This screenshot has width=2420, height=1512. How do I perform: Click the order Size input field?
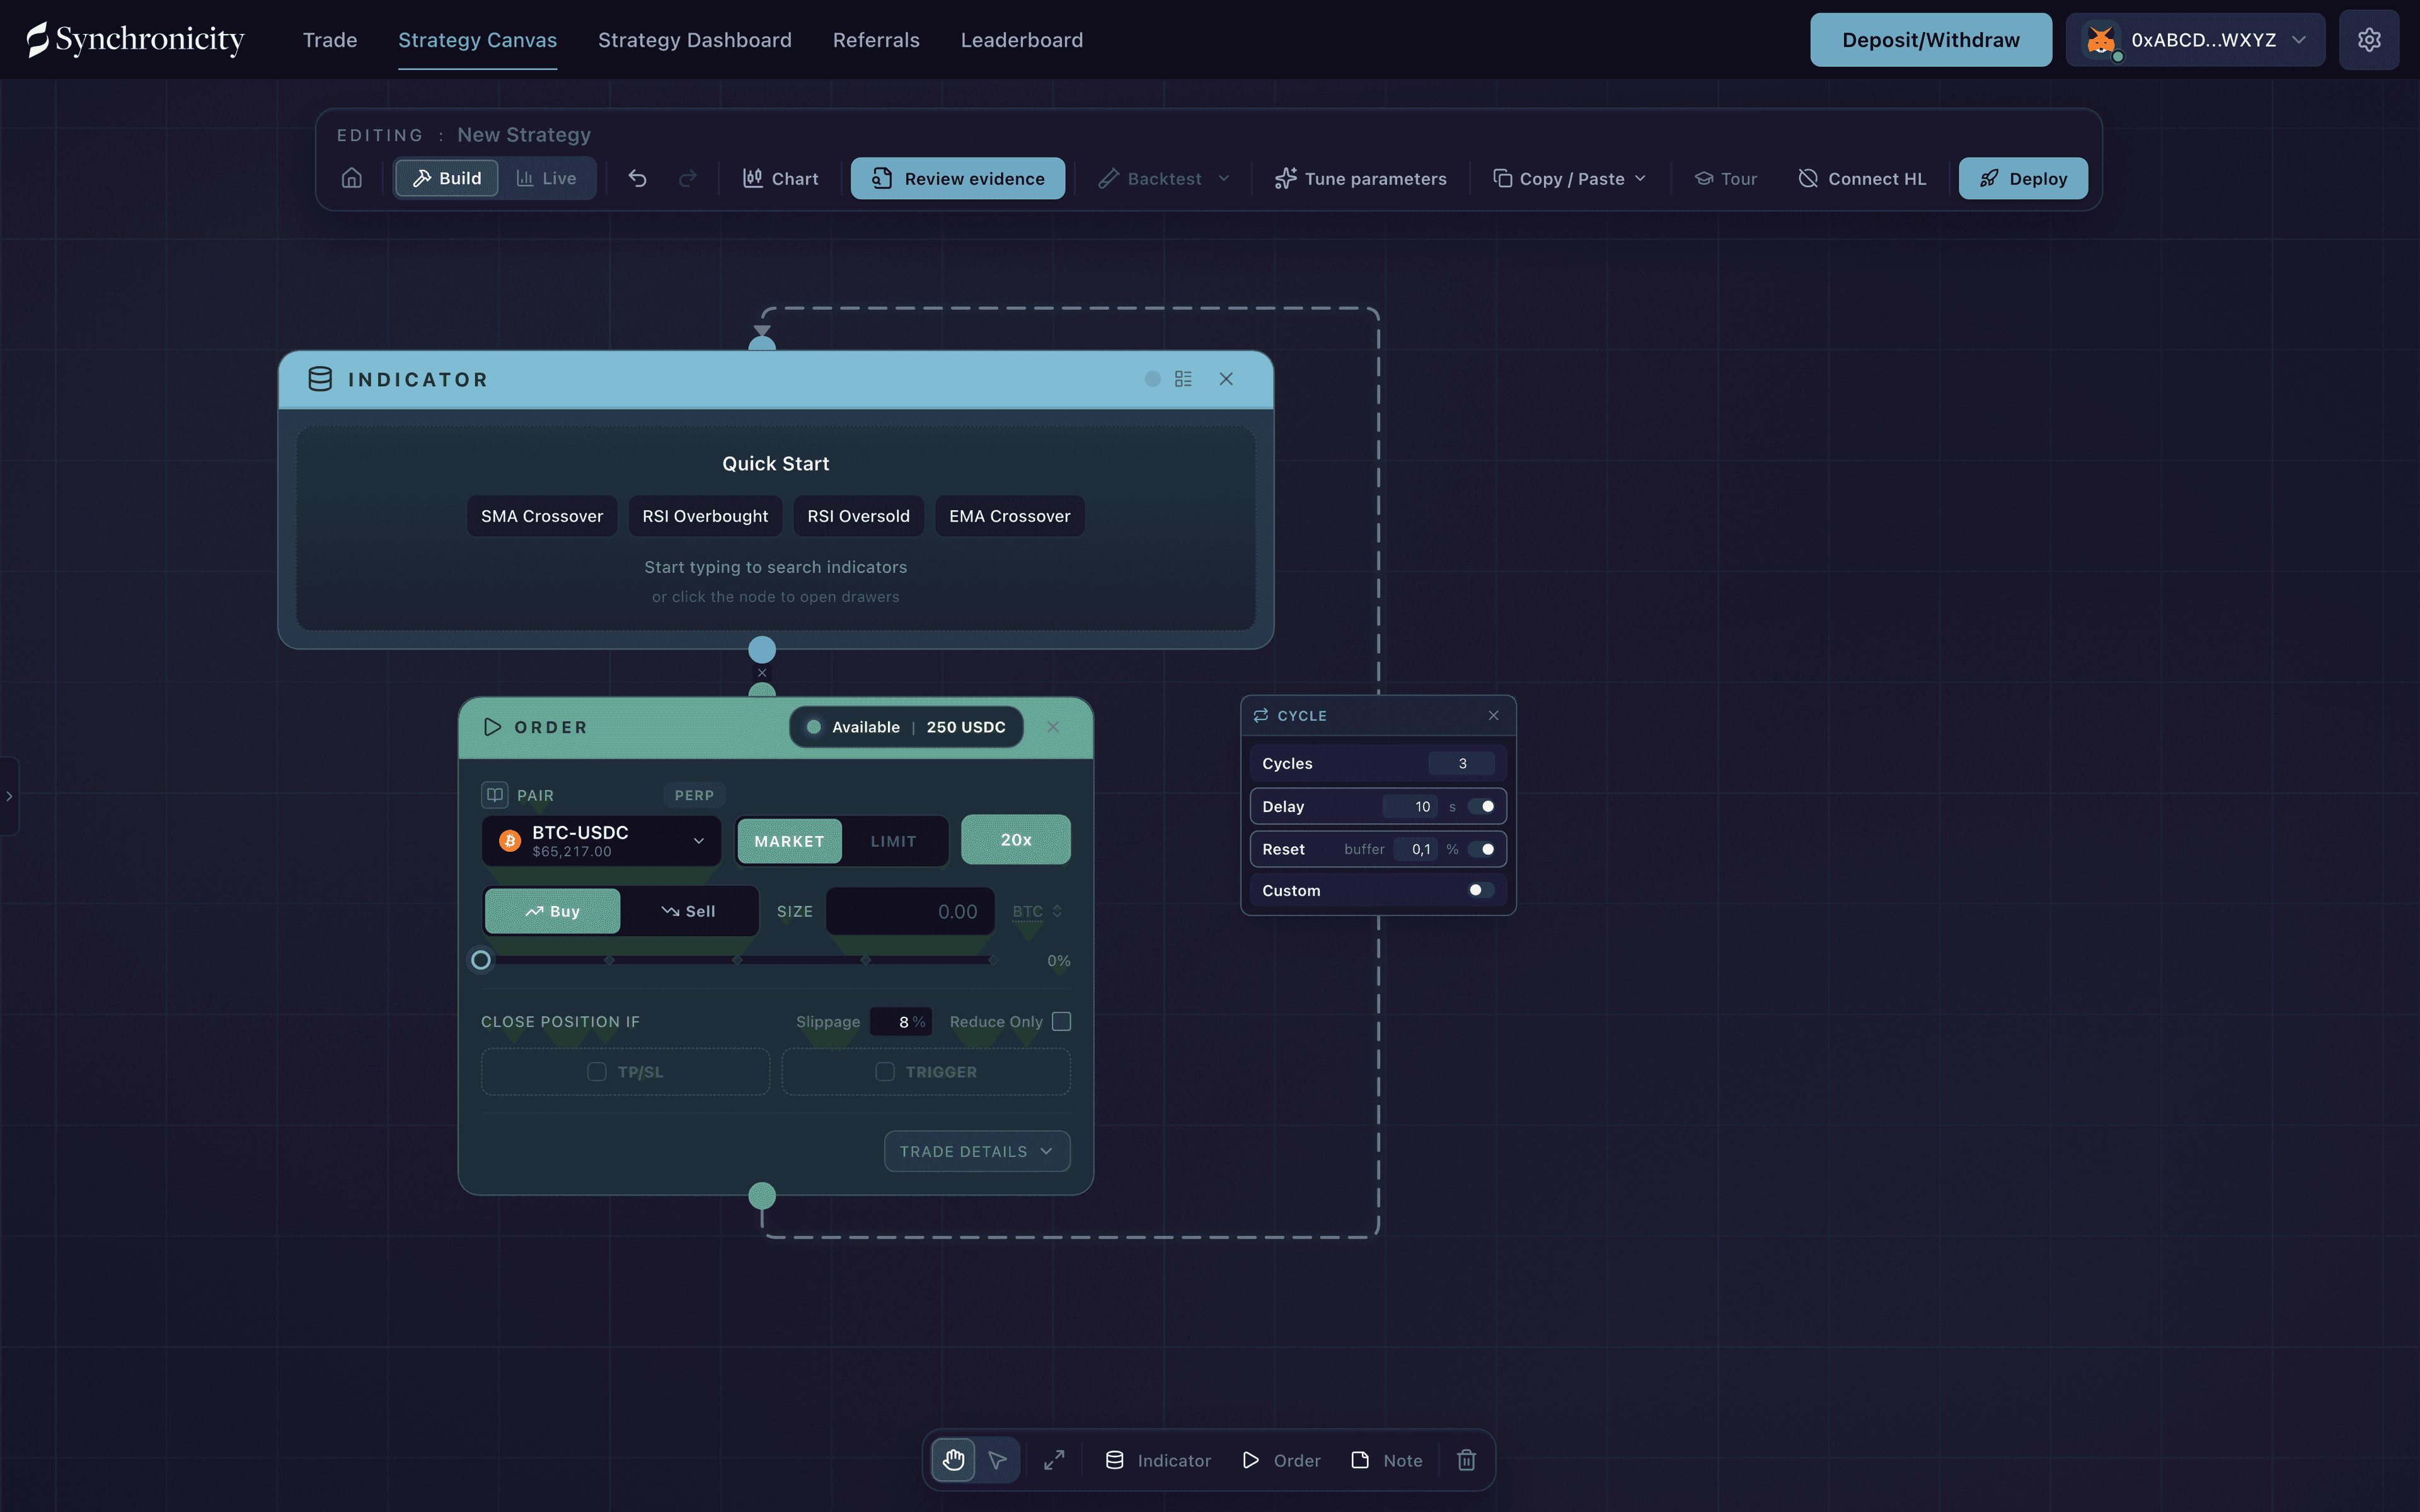910,911
